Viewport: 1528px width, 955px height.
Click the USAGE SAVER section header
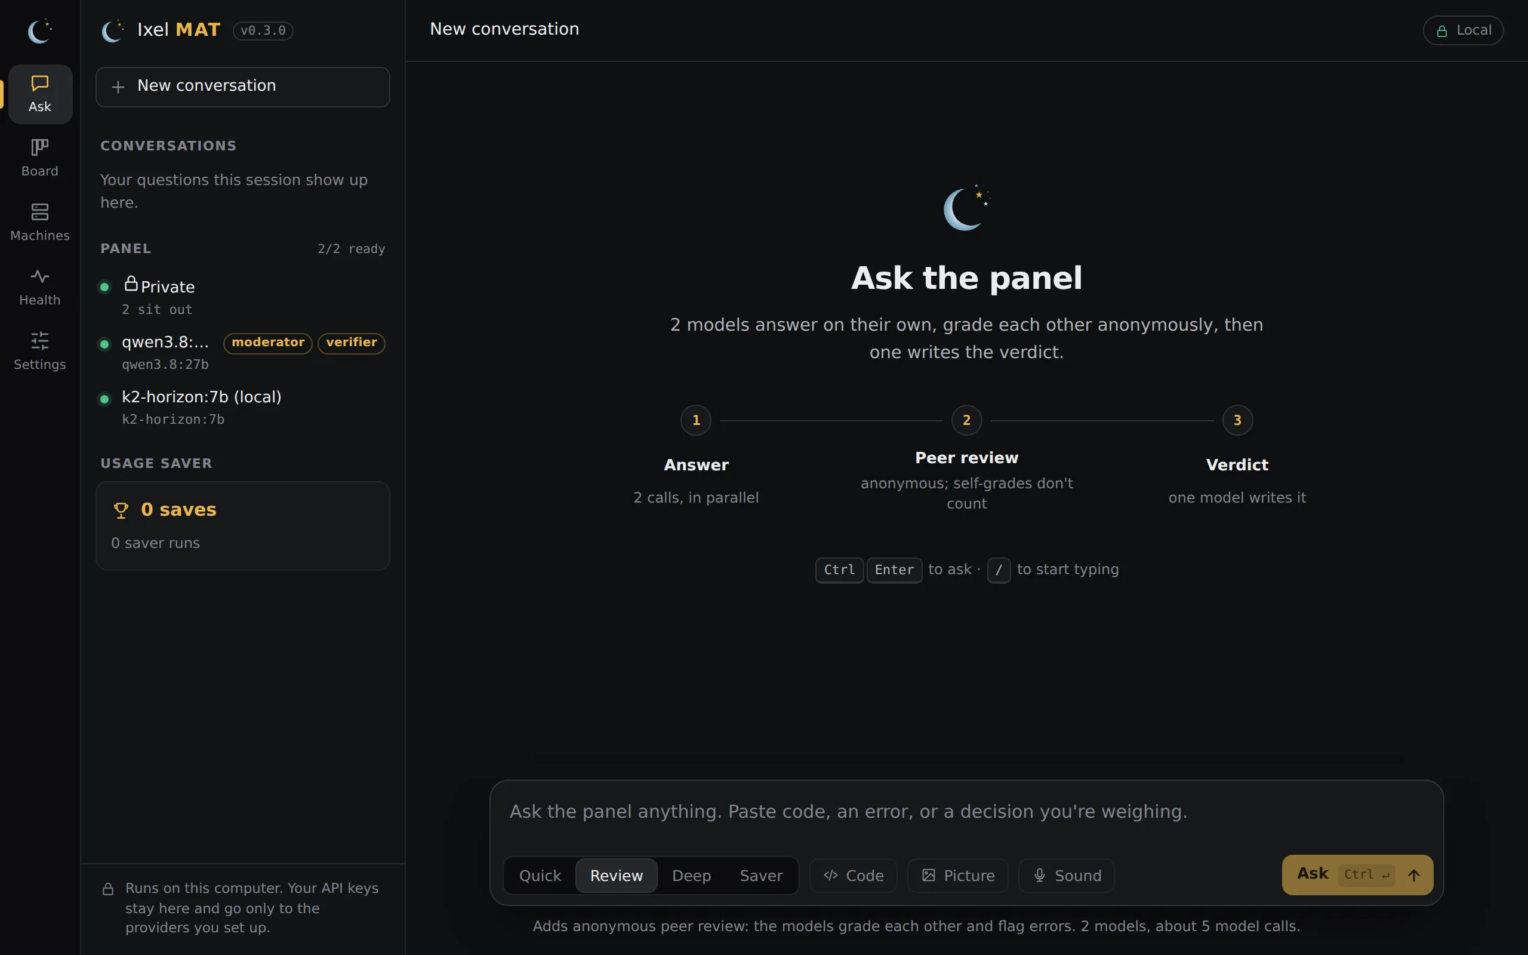click(x=156, y=464)
